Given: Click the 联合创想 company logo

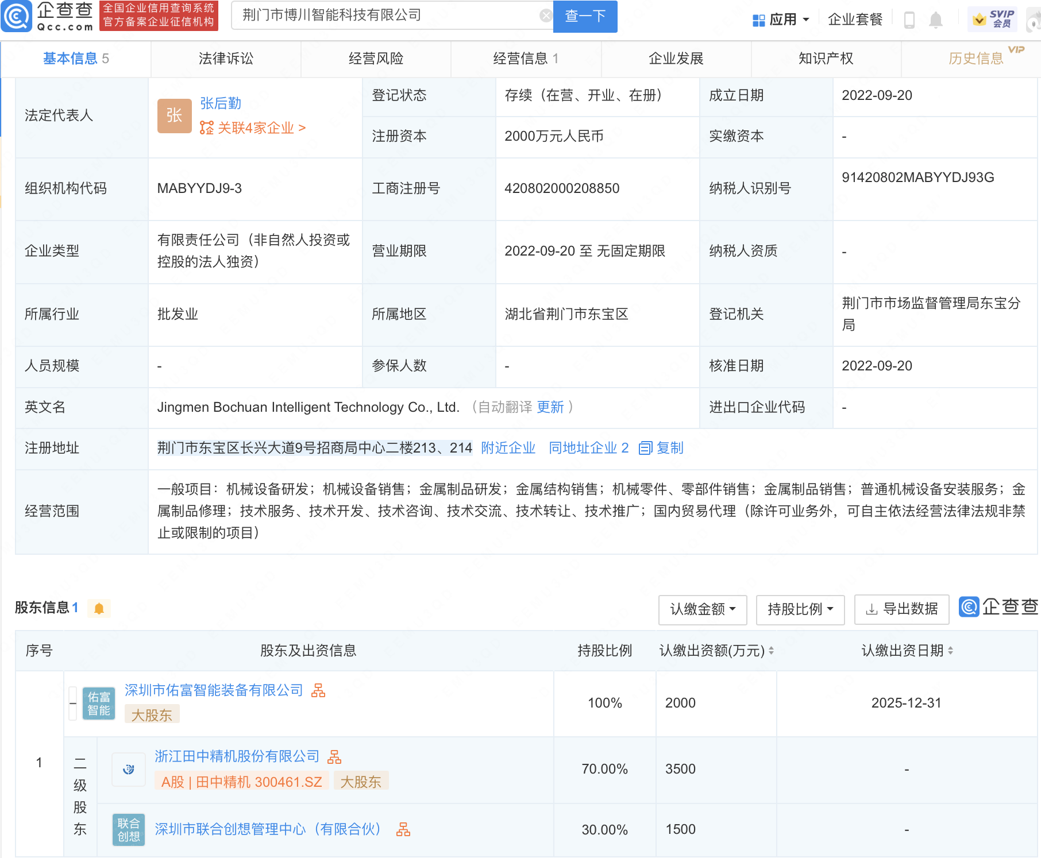Looking at the screenshot, I should pos(129,830).
